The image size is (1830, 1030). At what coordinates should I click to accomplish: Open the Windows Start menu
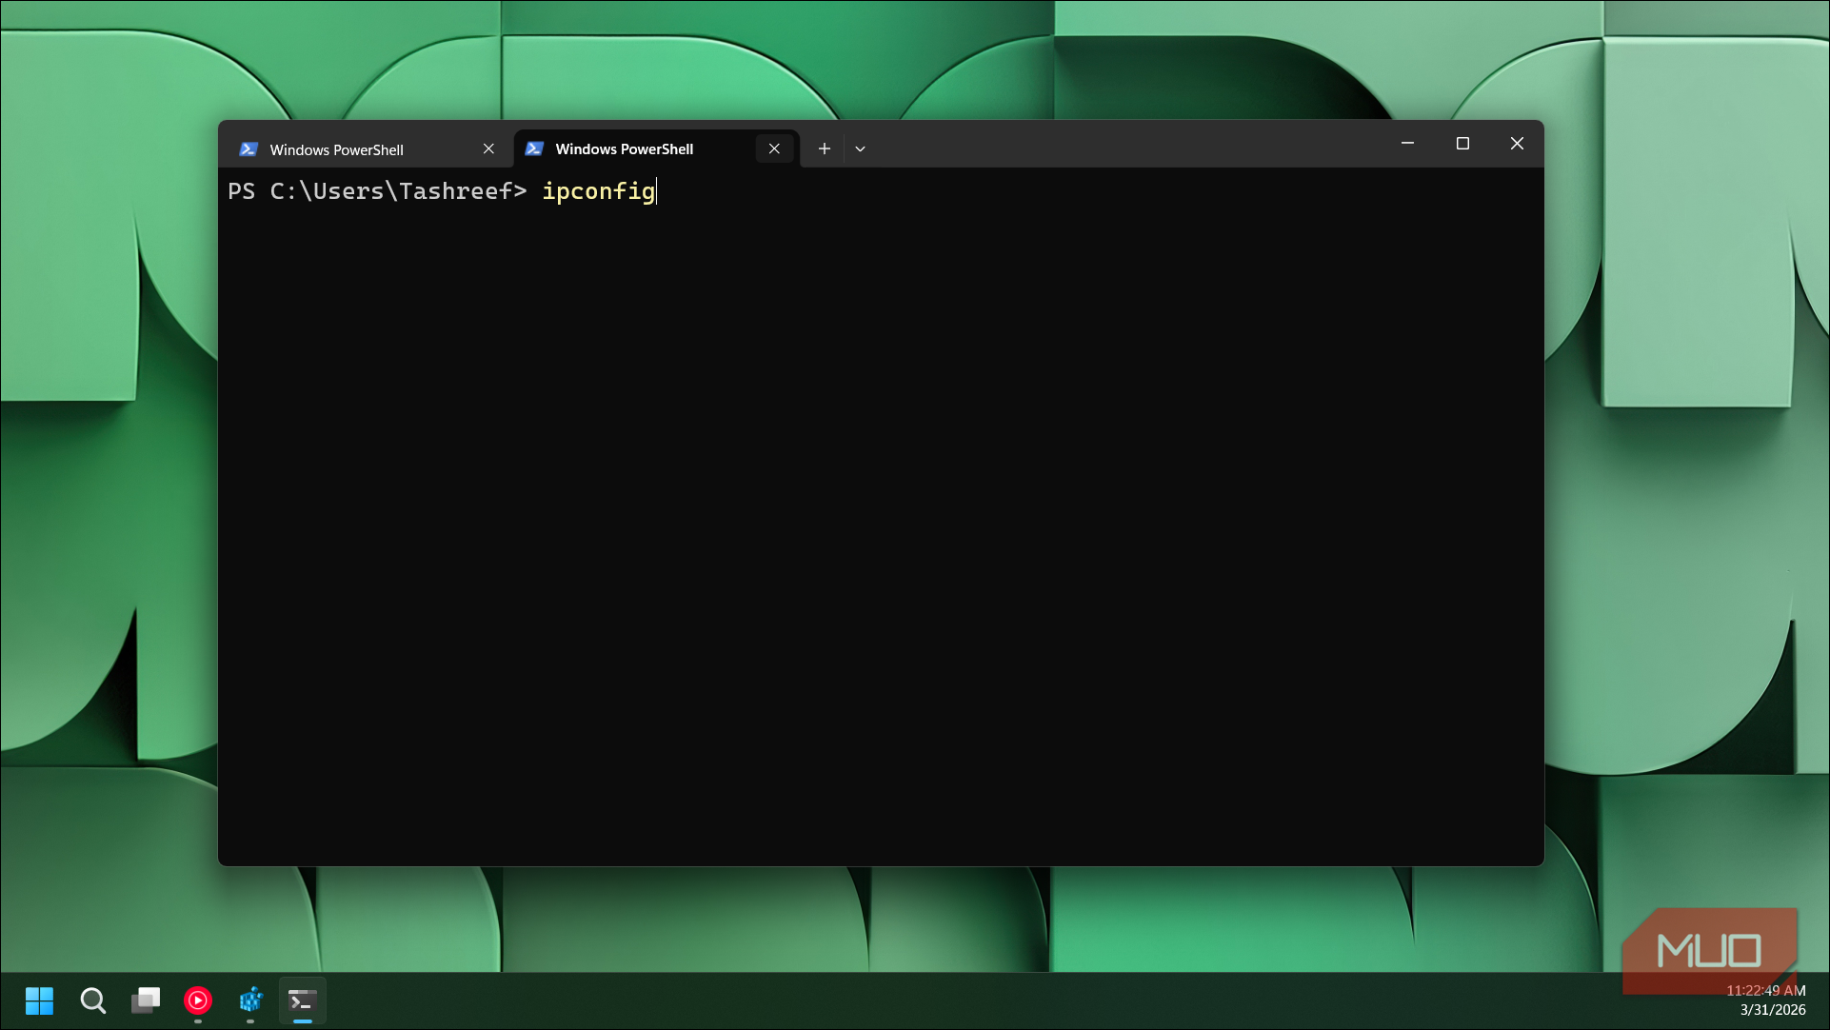point(39,1000)
